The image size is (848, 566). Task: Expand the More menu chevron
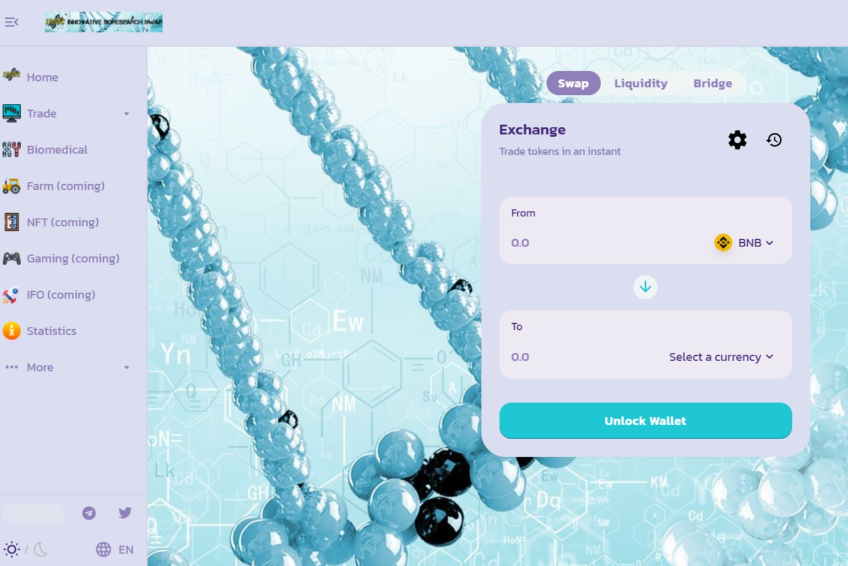pyautogui.click(x=126, y=367)
